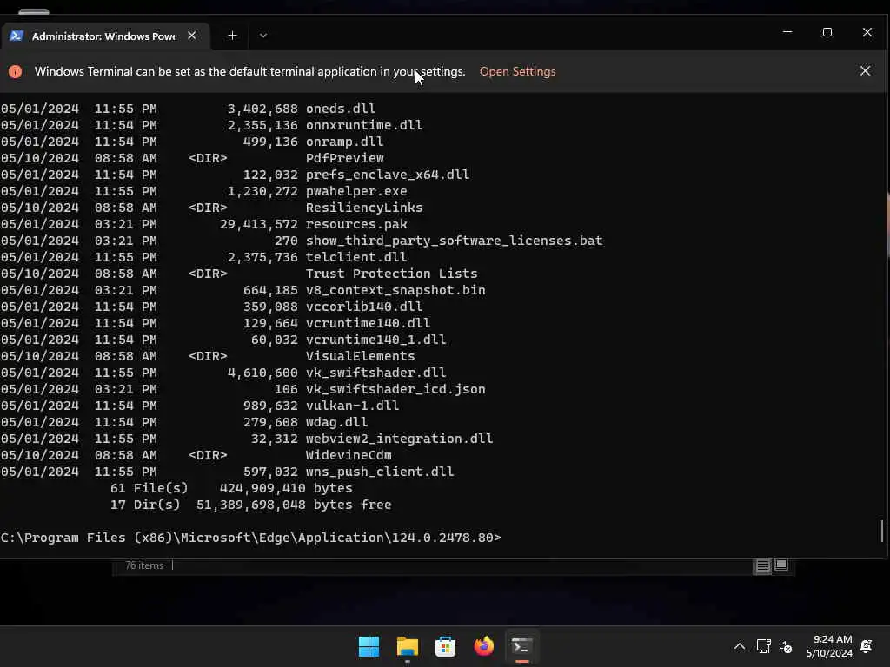
Task: Click the Terminal icon on taskbar
Action: pos(521,646)
